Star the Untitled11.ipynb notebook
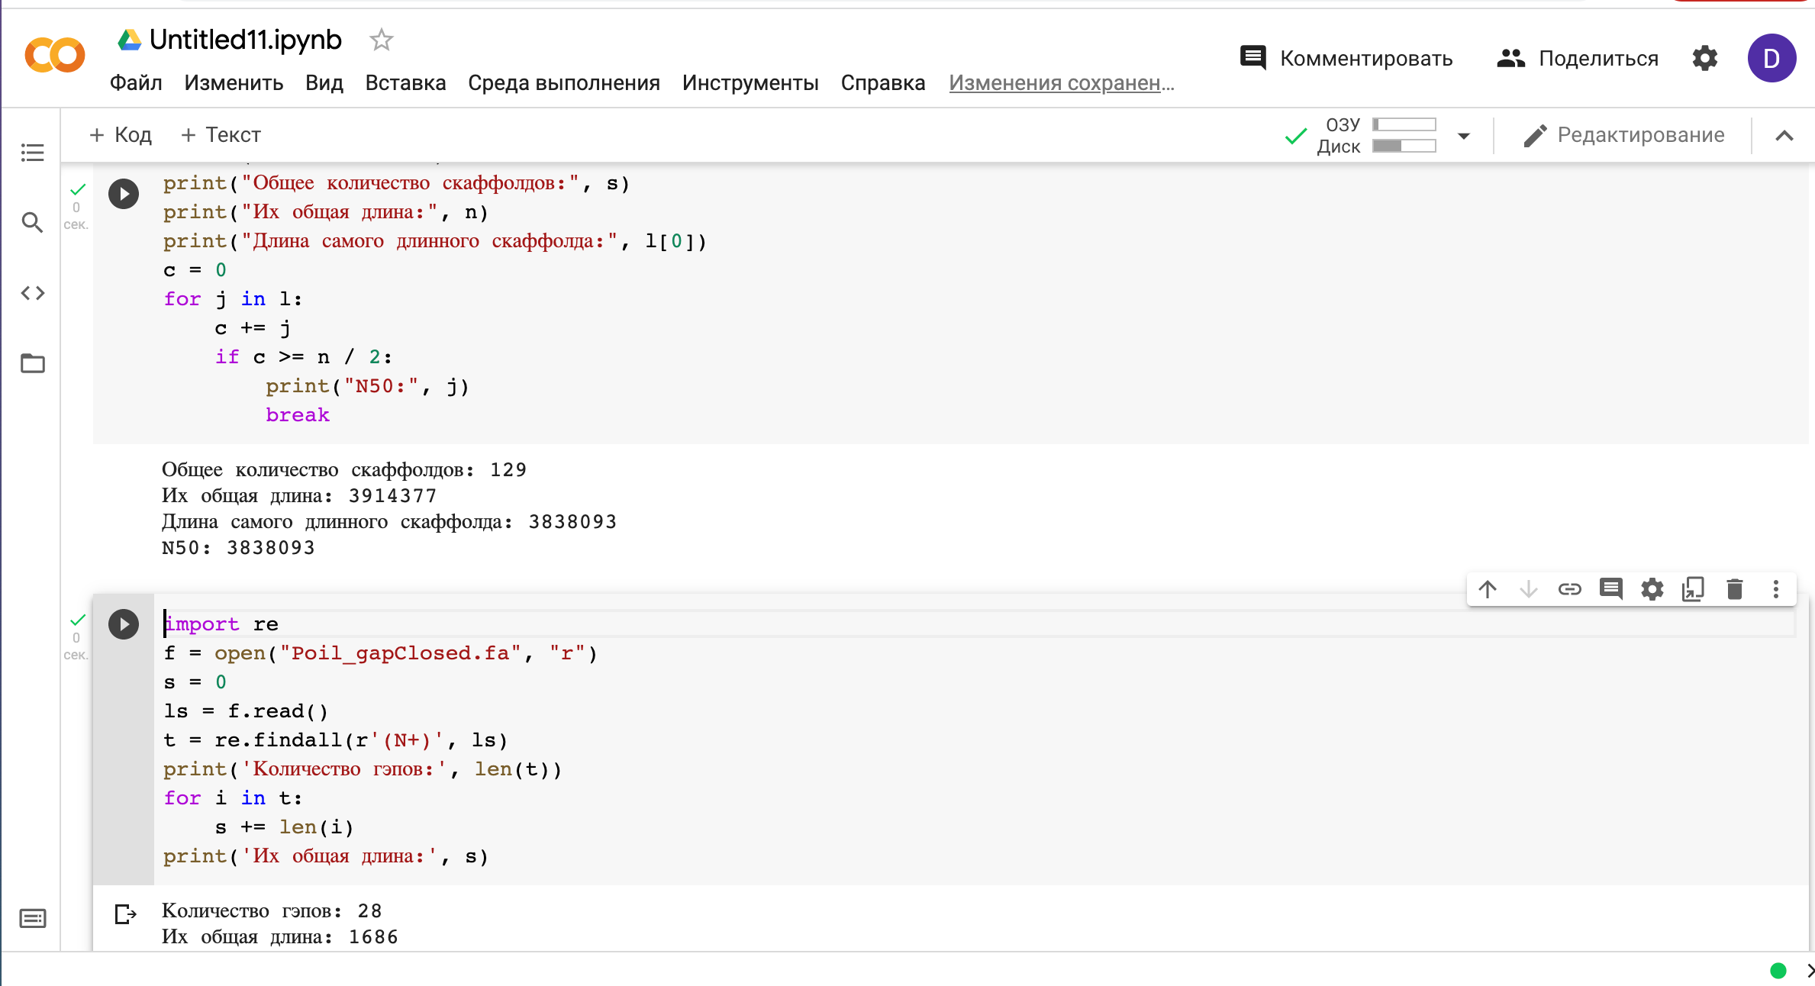The height and width of the screenshot is (986, 1815). click(381, 40)
